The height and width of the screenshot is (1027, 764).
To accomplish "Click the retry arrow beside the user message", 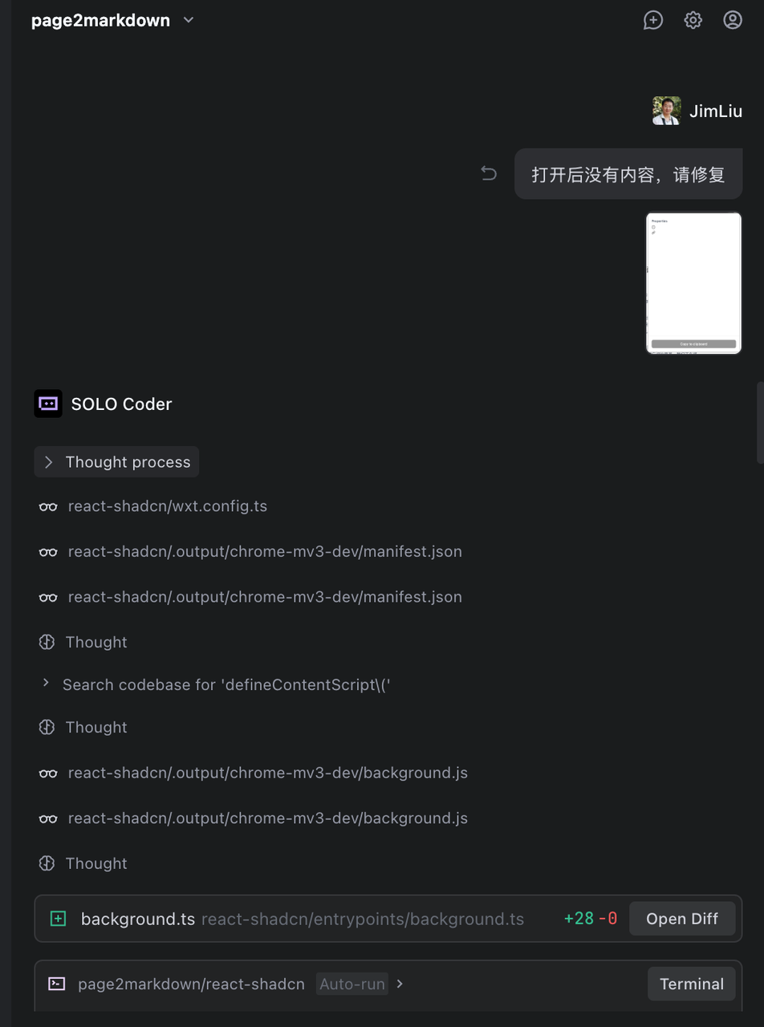I will (489, 173).
